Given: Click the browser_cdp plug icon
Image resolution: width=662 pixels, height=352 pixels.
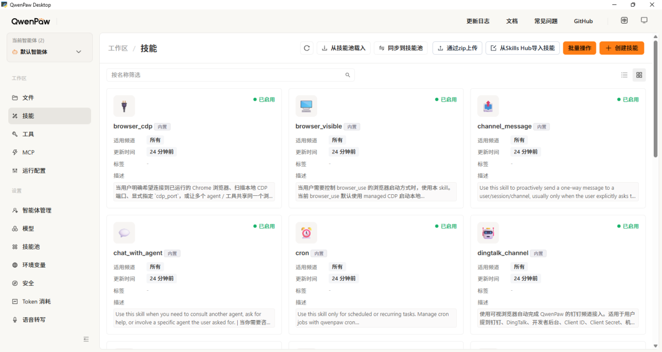Looking at the screenshot, I should coord(124,106).
